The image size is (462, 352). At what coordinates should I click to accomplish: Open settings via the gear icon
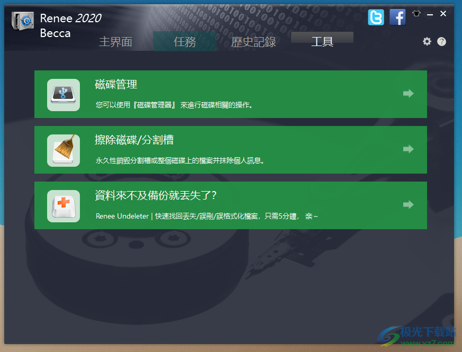pyautogui.click(x=427, y=41)
